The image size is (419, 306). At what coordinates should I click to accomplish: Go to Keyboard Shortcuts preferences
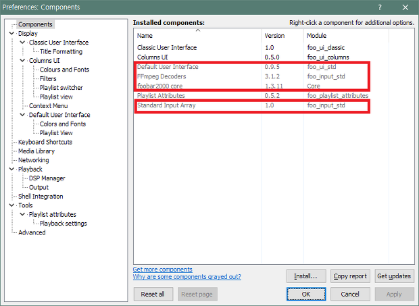click(x=45, y=142)
